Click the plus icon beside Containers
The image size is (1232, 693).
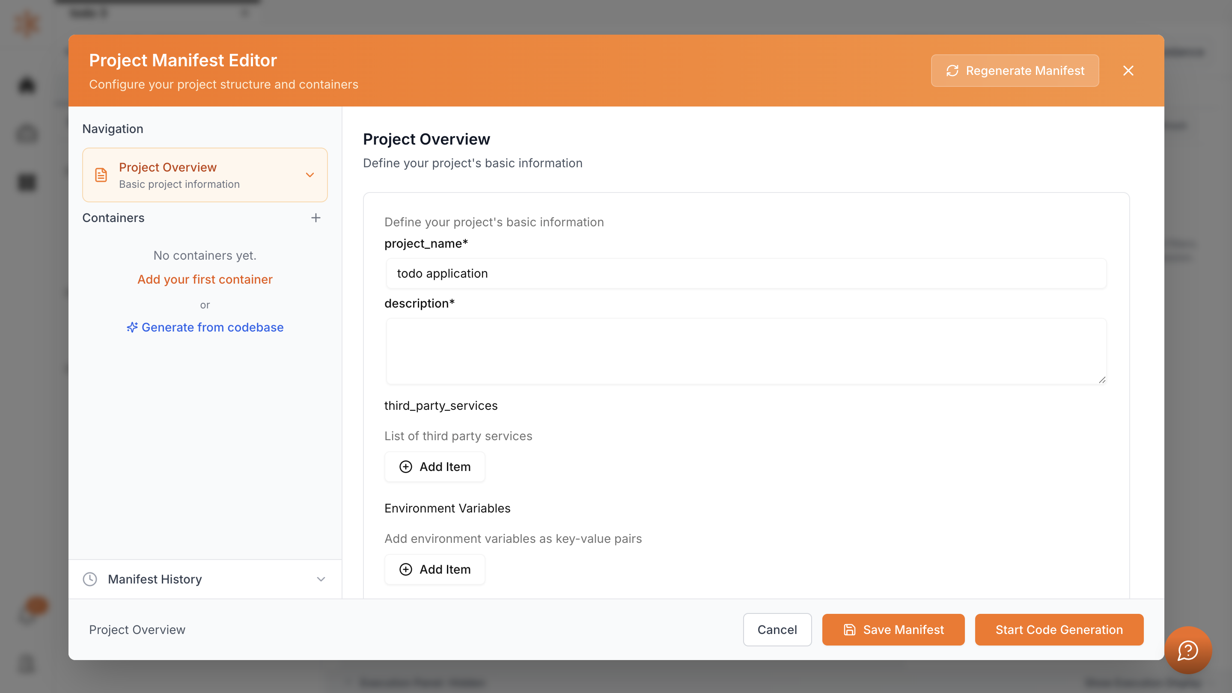tap(315, 218)
